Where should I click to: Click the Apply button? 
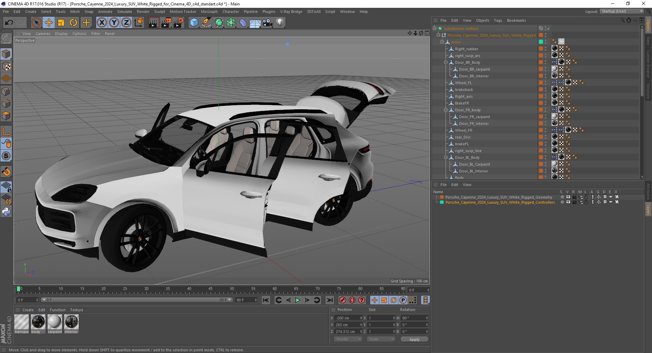pyautogui.click(x=414, y=339)
